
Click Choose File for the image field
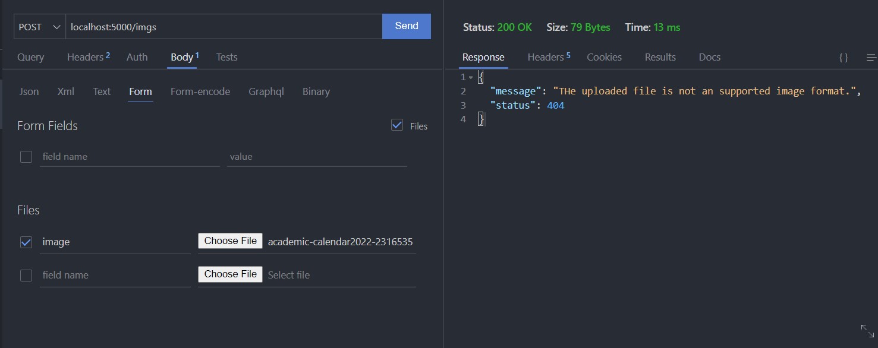click(x=230, y=241)
